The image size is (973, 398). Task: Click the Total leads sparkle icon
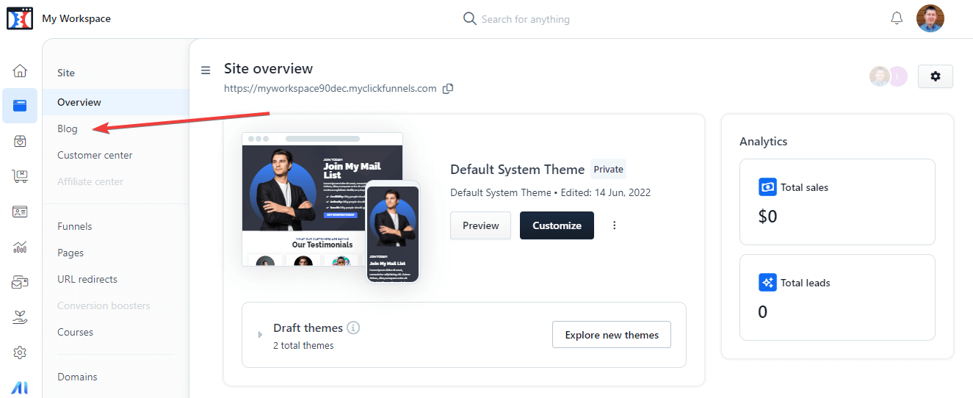(767, 283)
